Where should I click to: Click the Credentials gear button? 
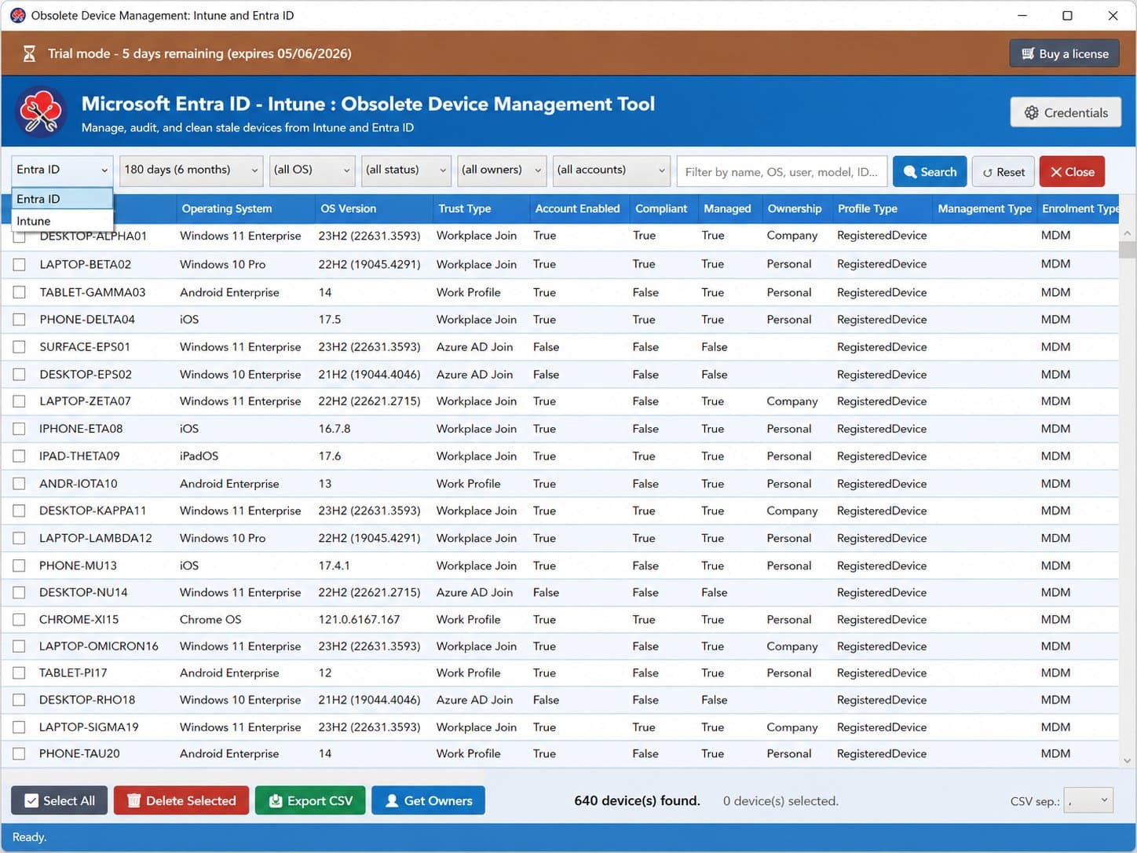1066,112
